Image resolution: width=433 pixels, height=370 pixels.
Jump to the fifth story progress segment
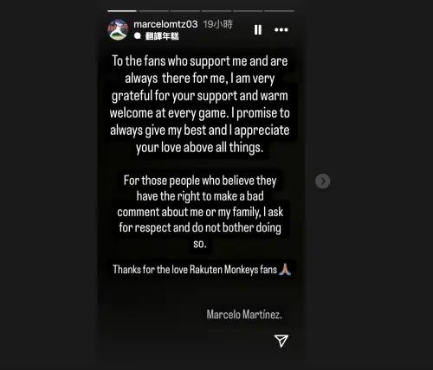pos(248,11)
